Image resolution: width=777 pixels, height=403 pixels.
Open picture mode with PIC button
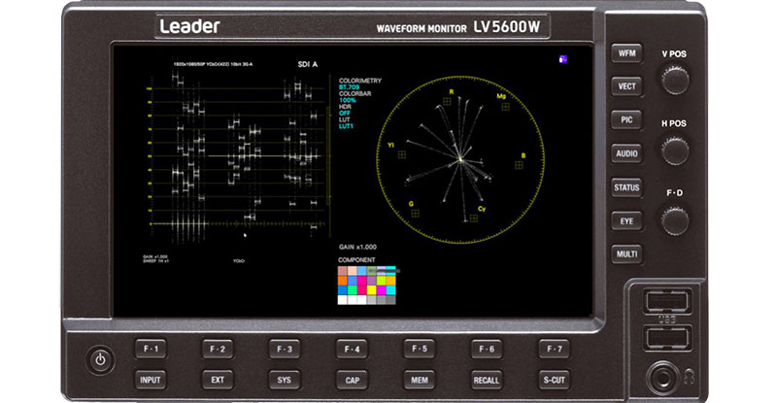coord(626,120)
